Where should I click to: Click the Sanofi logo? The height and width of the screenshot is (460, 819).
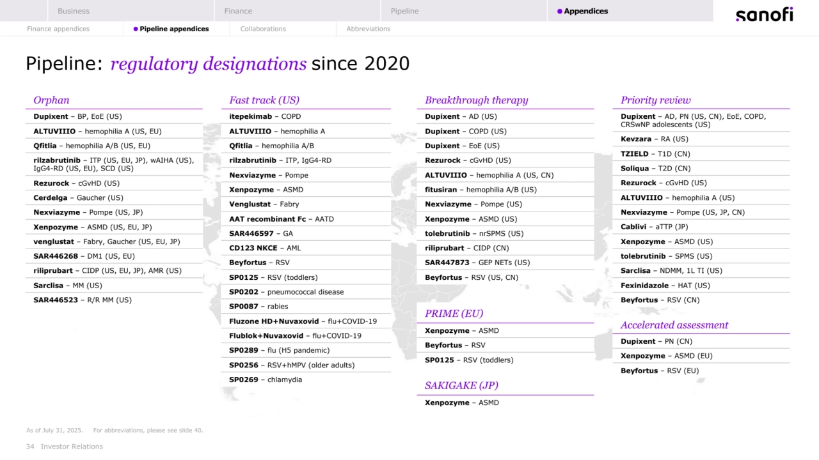click(764, 14)
